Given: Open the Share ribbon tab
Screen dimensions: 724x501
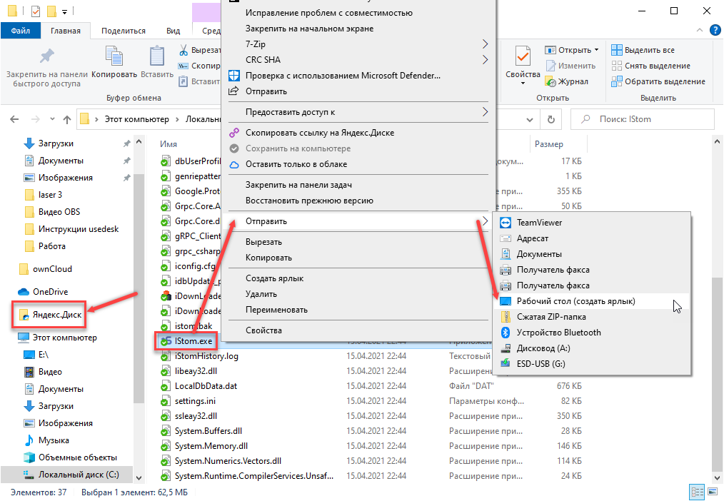Looking at the screenshot, I should (x=123, y=31).
